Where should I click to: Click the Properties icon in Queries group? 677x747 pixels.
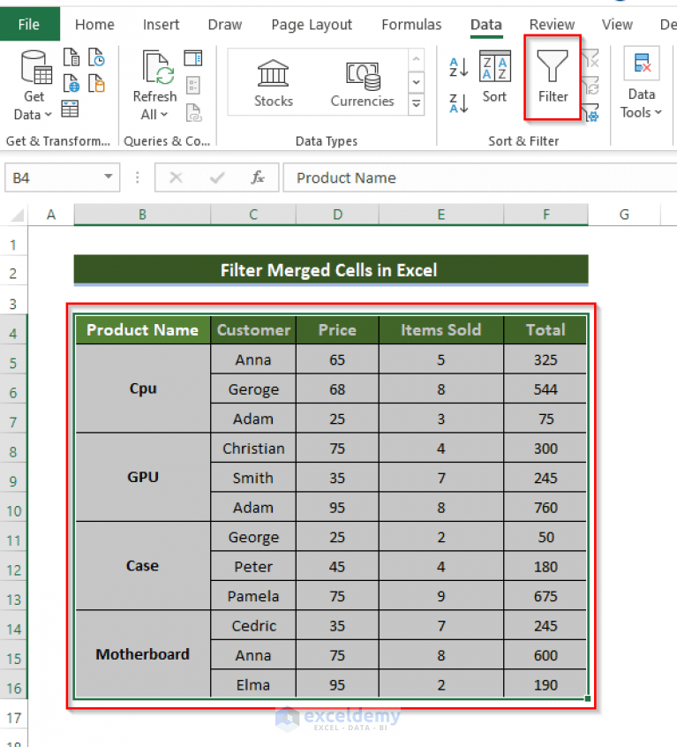[192, 86]
